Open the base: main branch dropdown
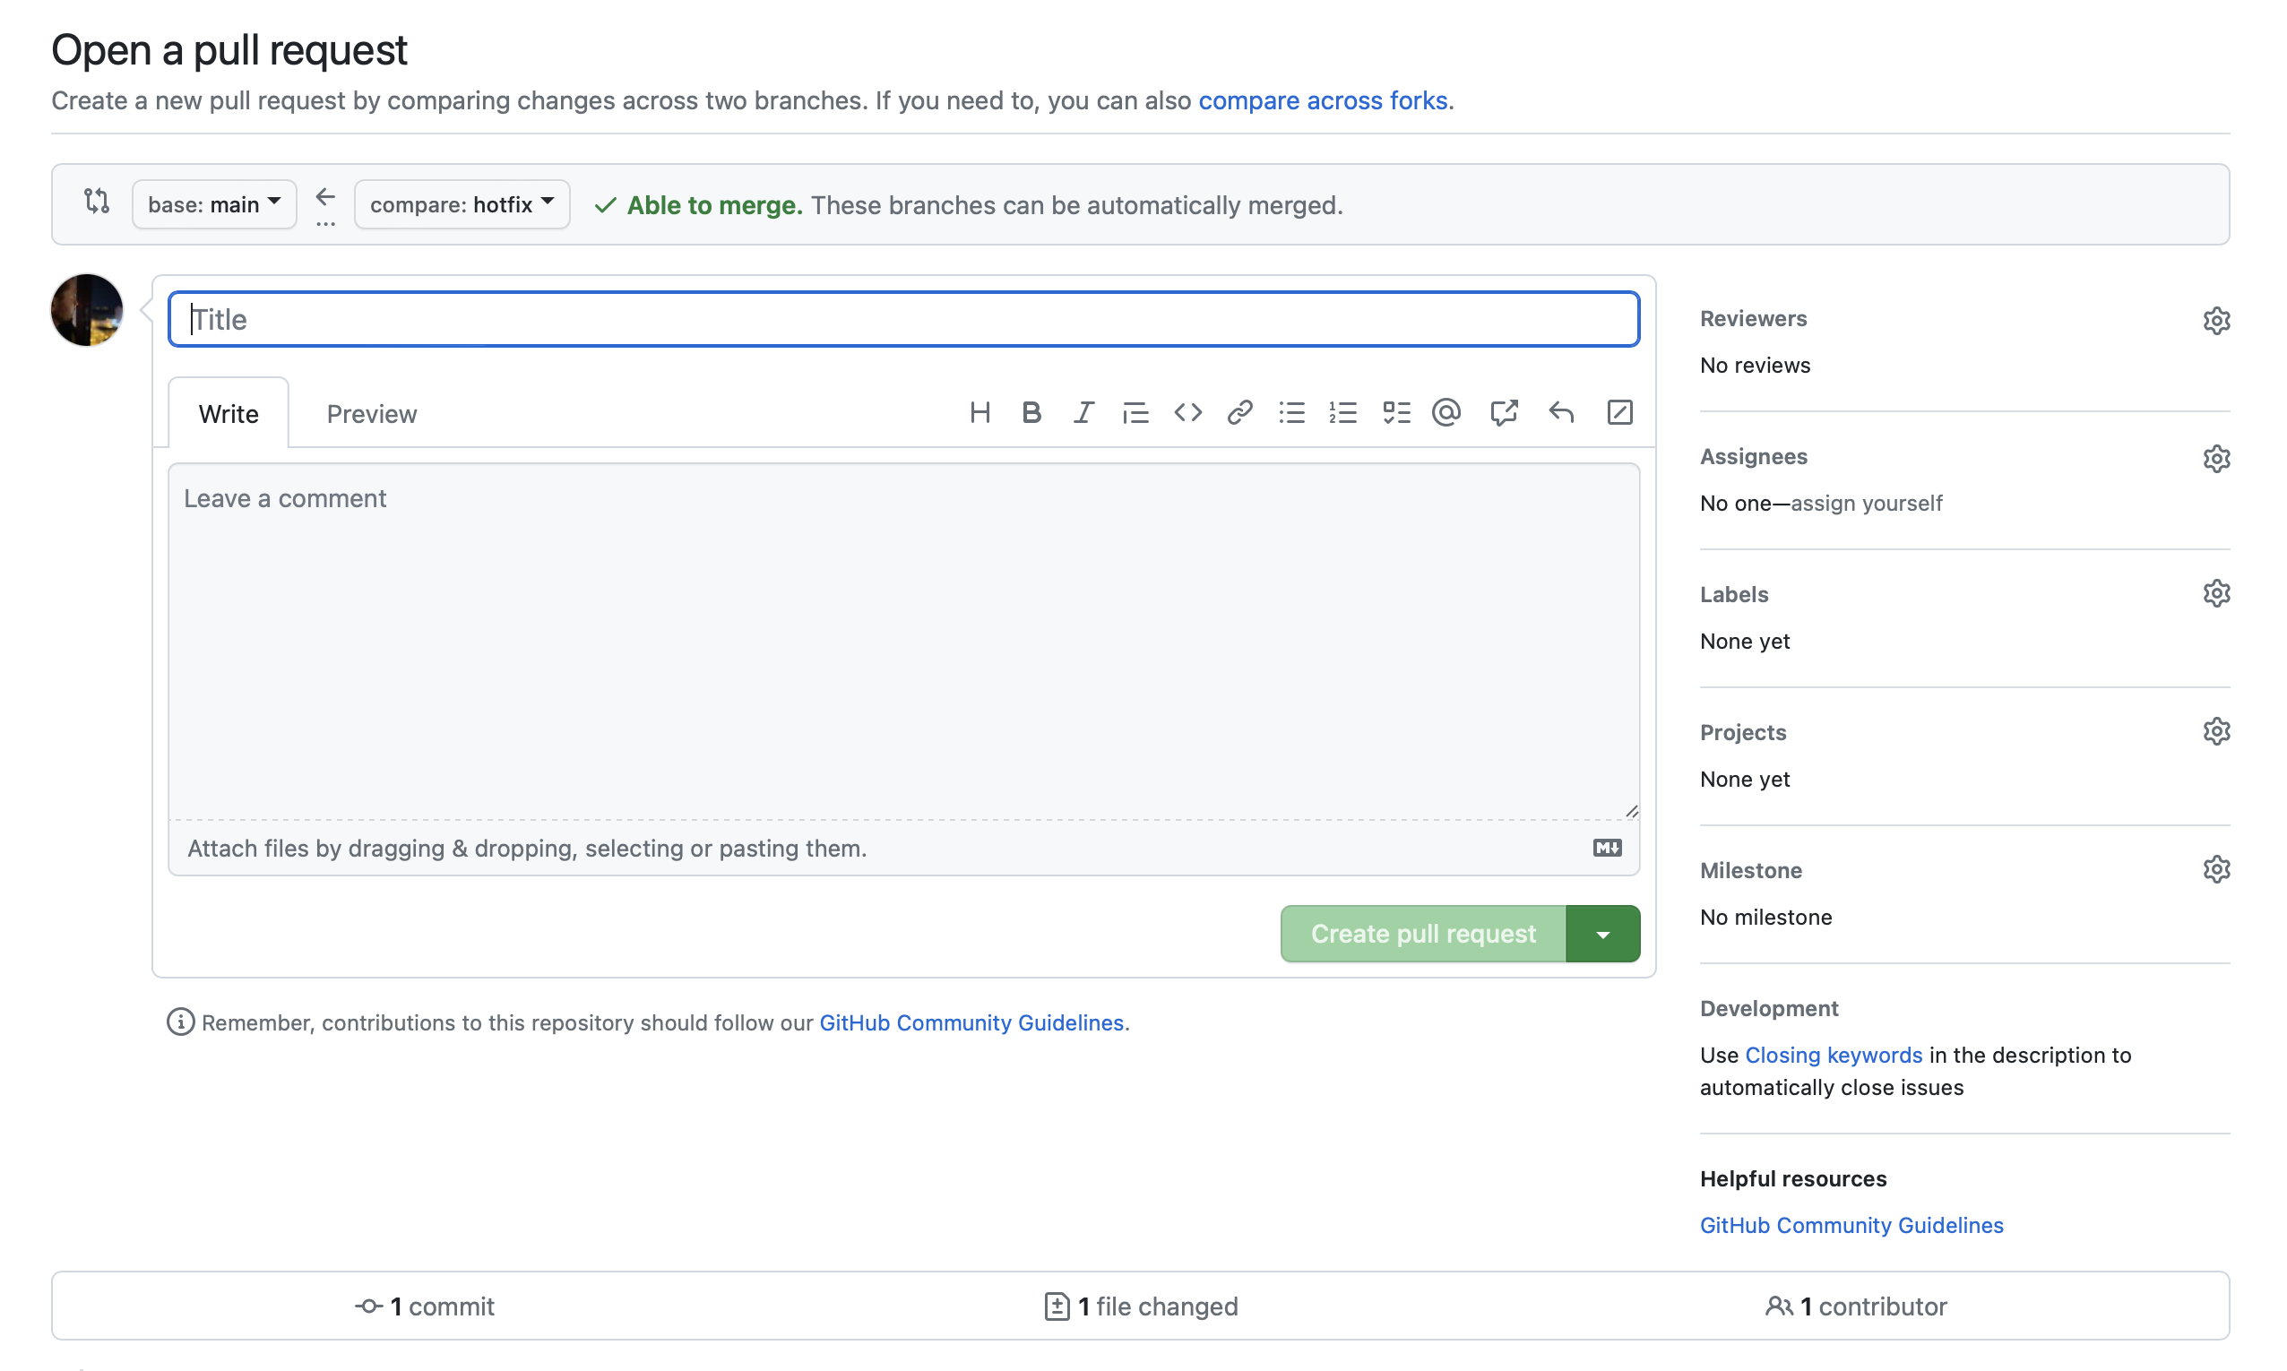Image resolution: width=2287 pixels, height=1371 pixels. pos(214,204)
